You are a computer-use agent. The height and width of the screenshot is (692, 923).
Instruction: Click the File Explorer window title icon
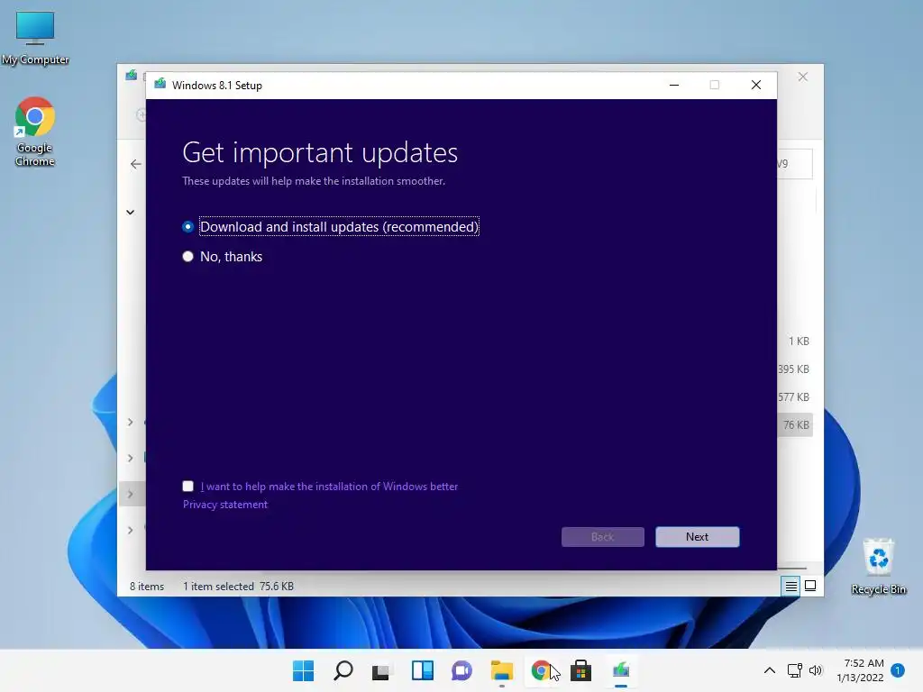pos(132,76)
